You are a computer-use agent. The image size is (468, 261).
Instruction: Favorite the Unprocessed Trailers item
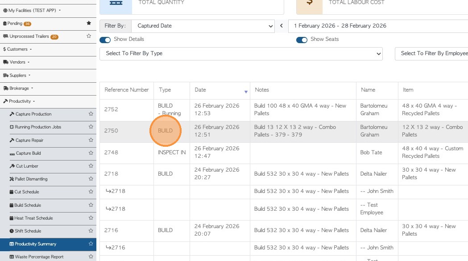89,36
